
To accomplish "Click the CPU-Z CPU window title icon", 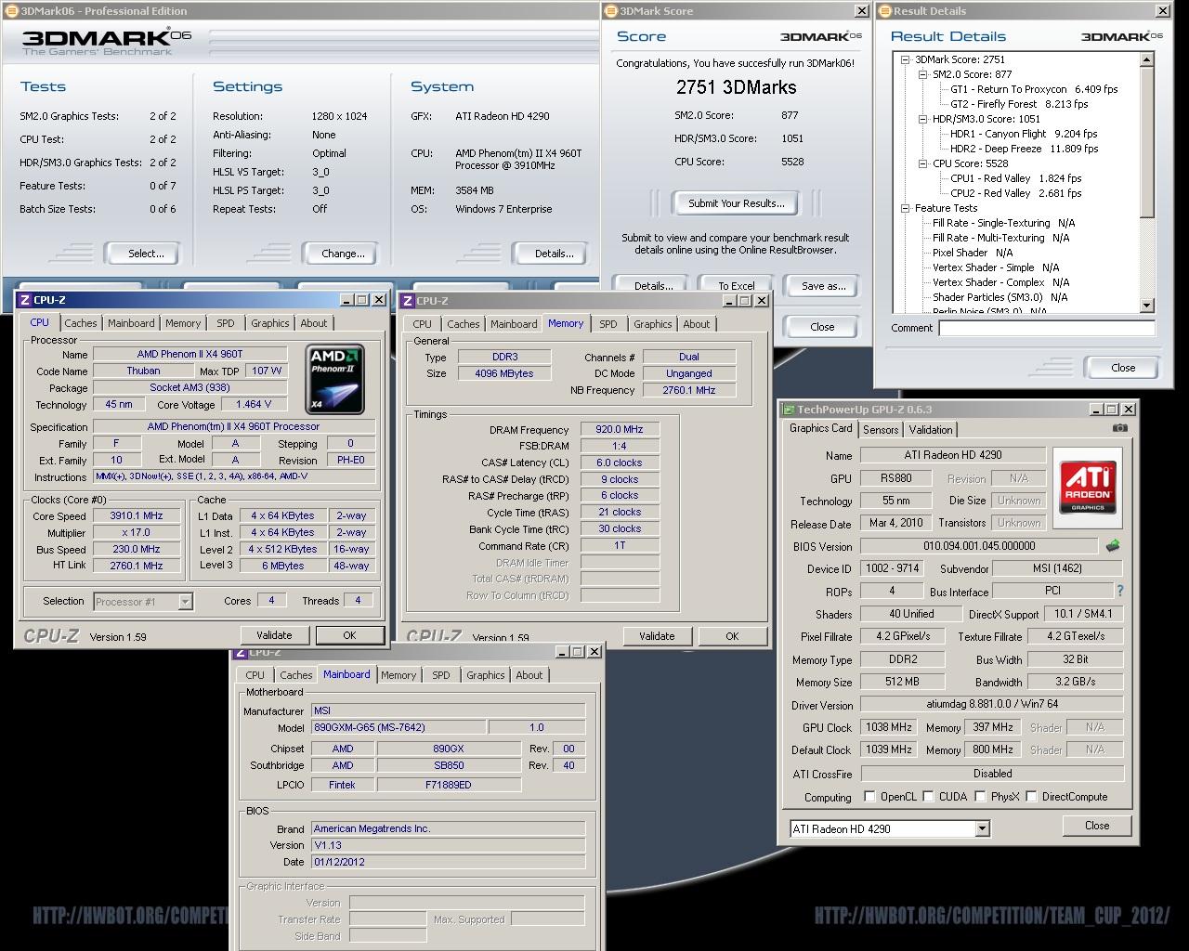I will pos(24,300).
